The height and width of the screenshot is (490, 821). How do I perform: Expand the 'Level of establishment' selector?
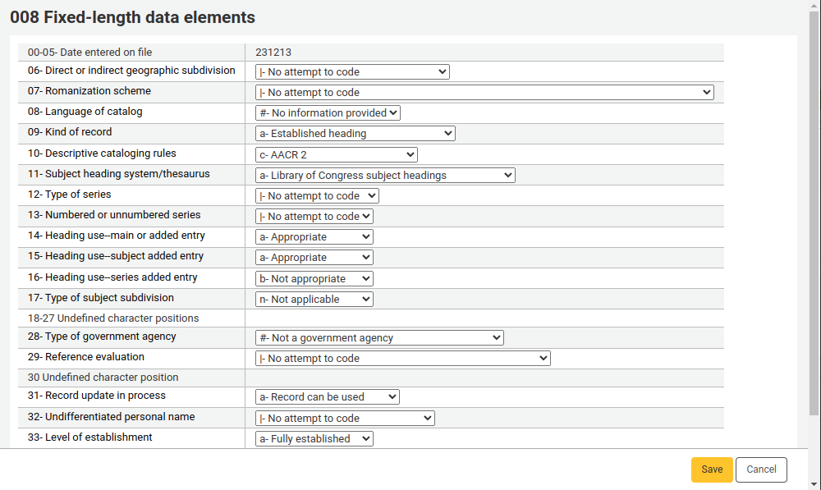(x=314, y=438)
